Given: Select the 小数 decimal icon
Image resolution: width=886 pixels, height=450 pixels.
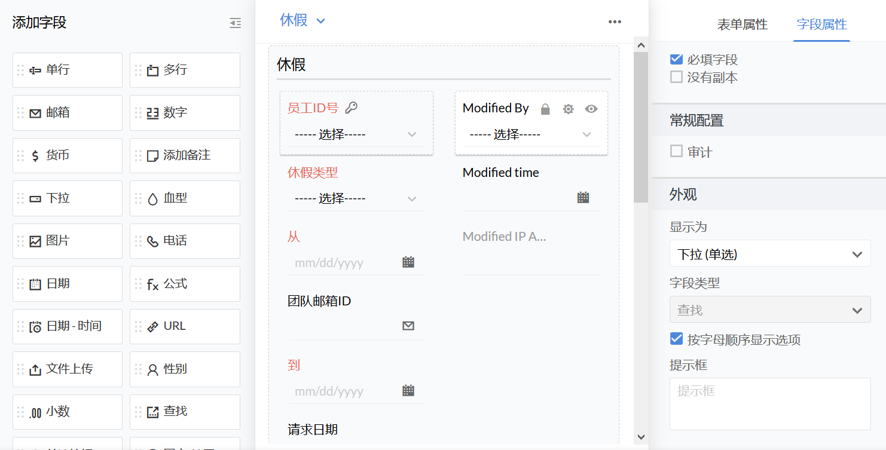Looking at the screenshot, I should click(35, 412).
